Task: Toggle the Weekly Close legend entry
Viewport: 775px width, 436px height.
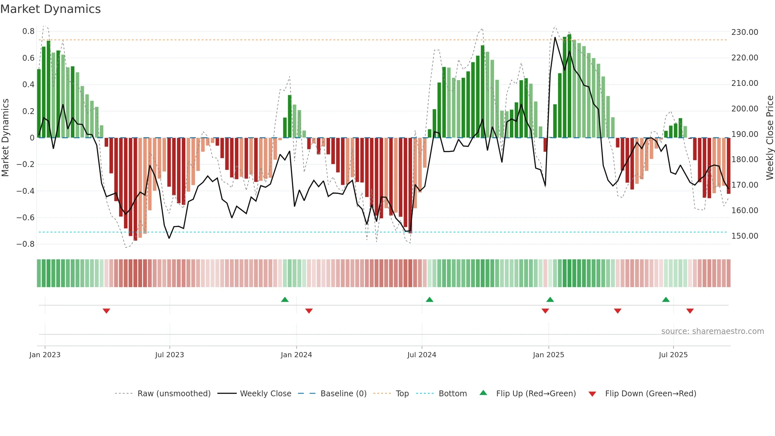Action: (x=254, y=393)
